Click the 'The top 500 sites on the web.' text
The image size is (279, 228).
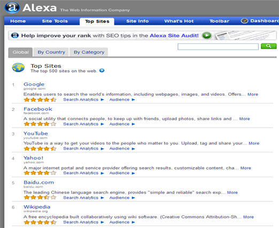click(64, 71)
